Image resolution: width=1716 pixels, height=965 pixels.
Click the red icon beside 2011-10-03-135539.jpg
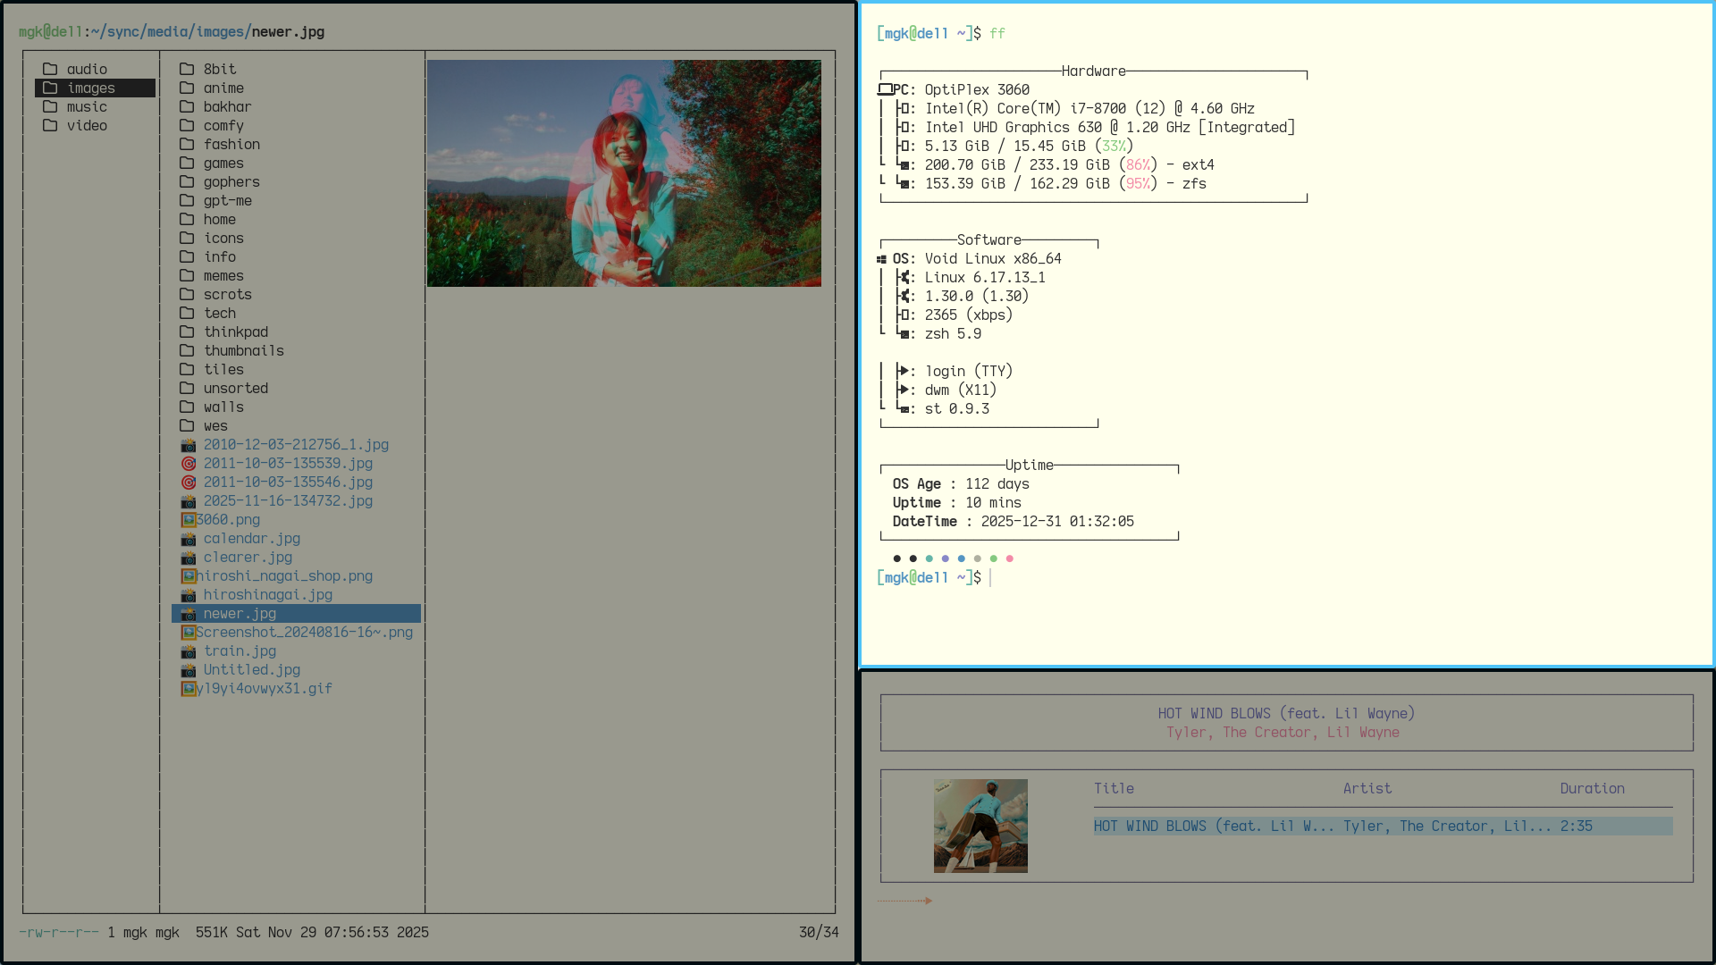coord(188,464)
